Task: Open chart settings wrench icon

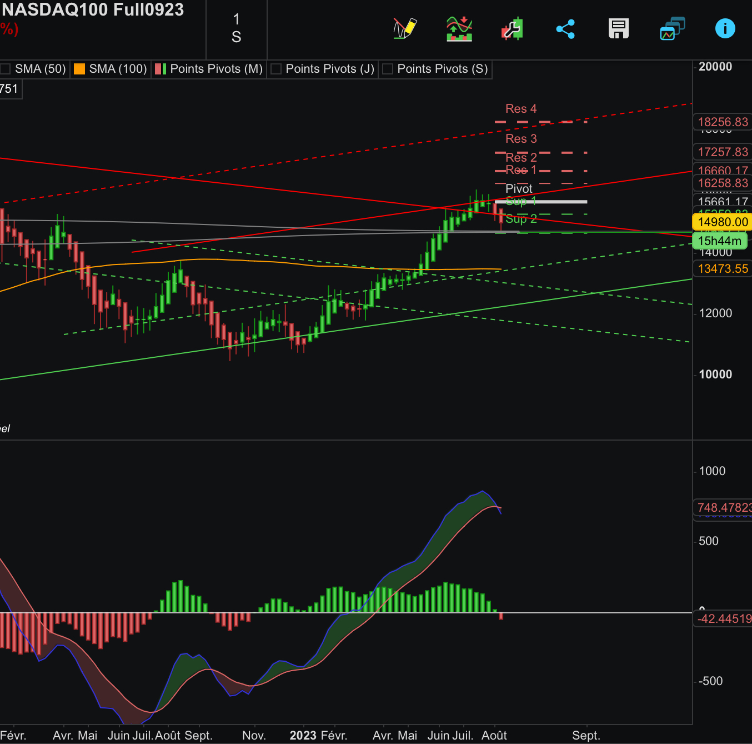Action: (512, 29)
